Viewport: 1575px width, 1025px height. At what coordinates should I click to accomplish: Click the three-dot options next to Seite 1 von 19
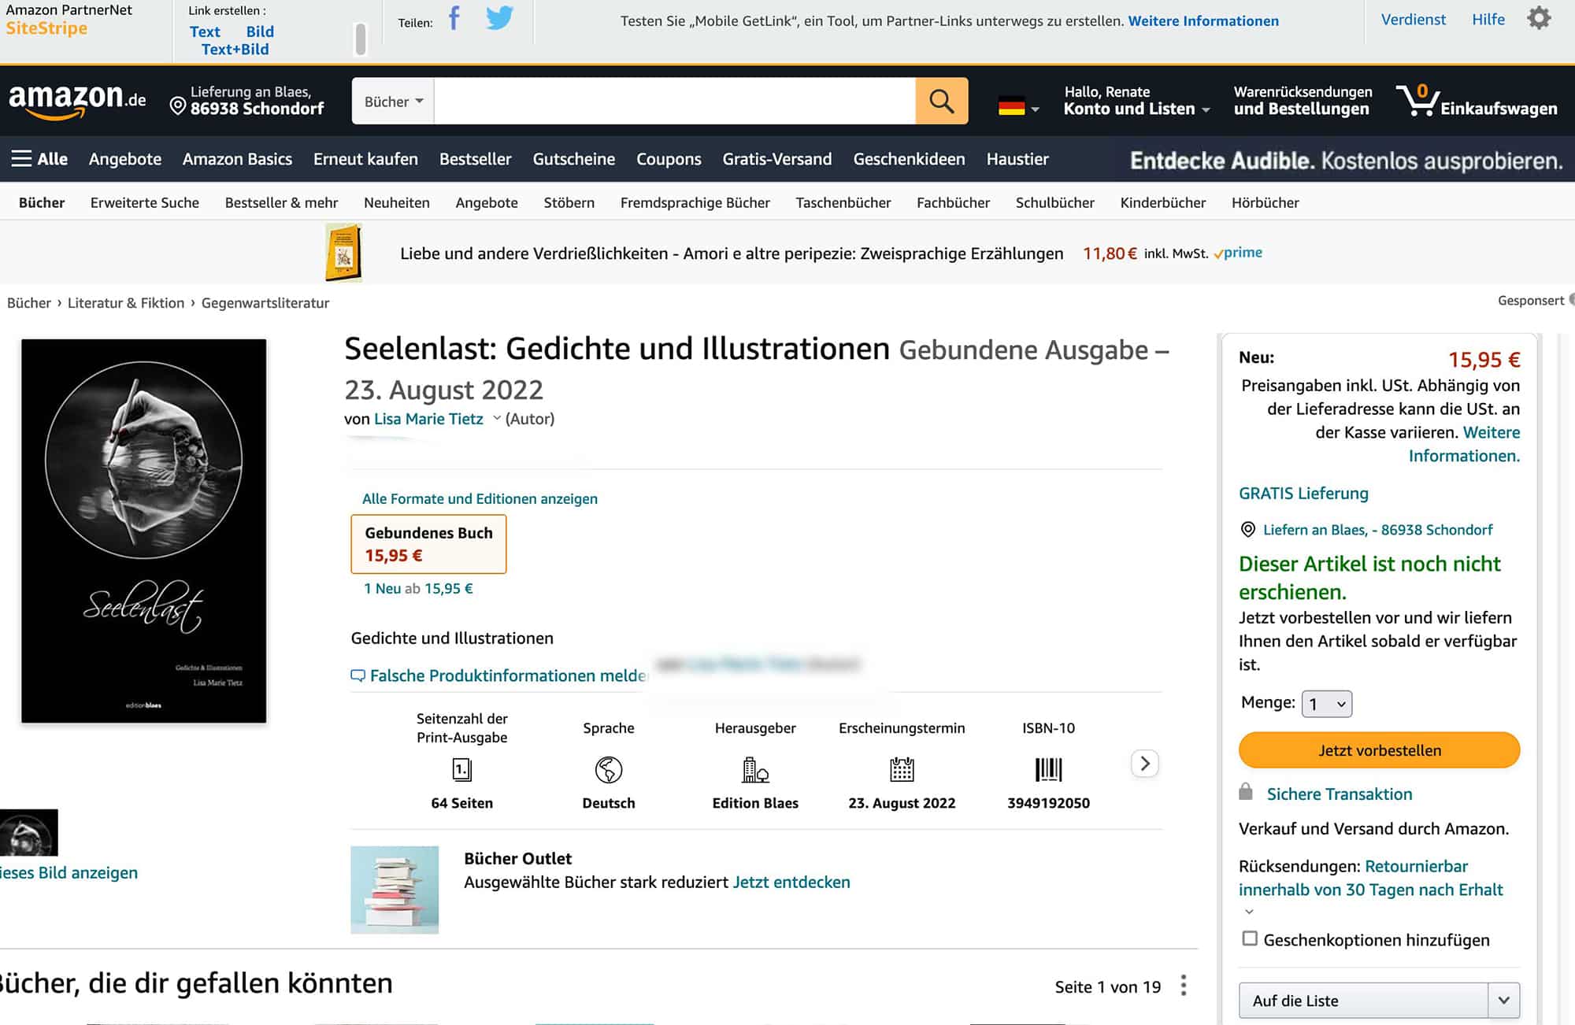(x=1184, y=986)
